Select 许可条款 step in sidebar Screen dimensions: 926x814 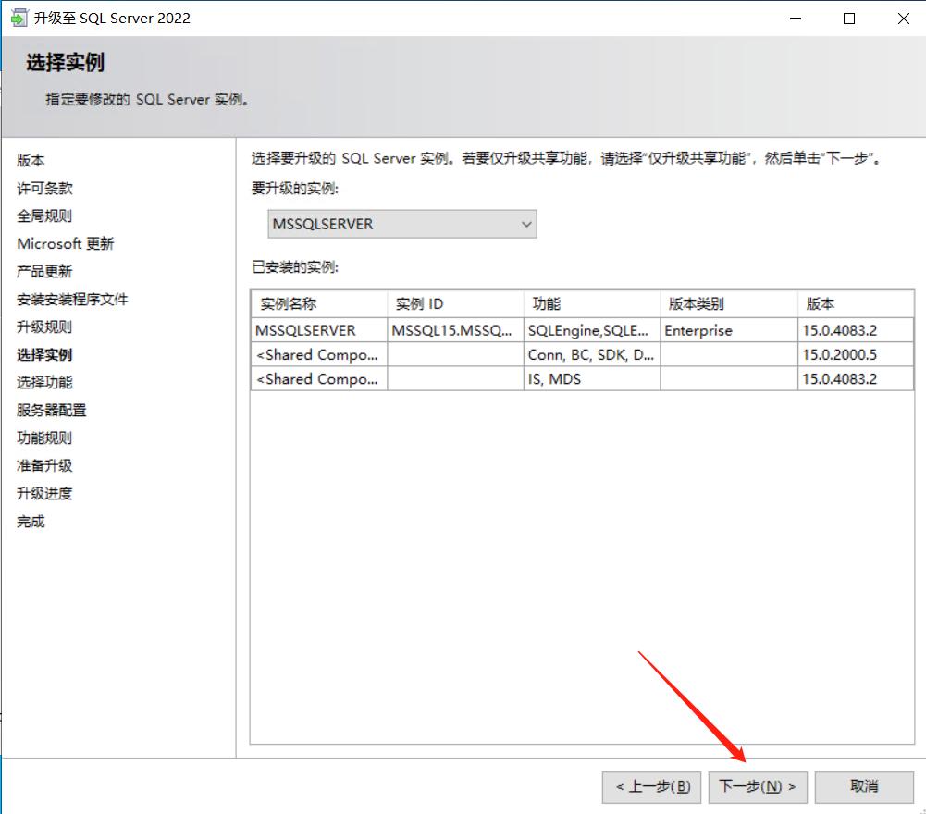(x=45, y=189)
